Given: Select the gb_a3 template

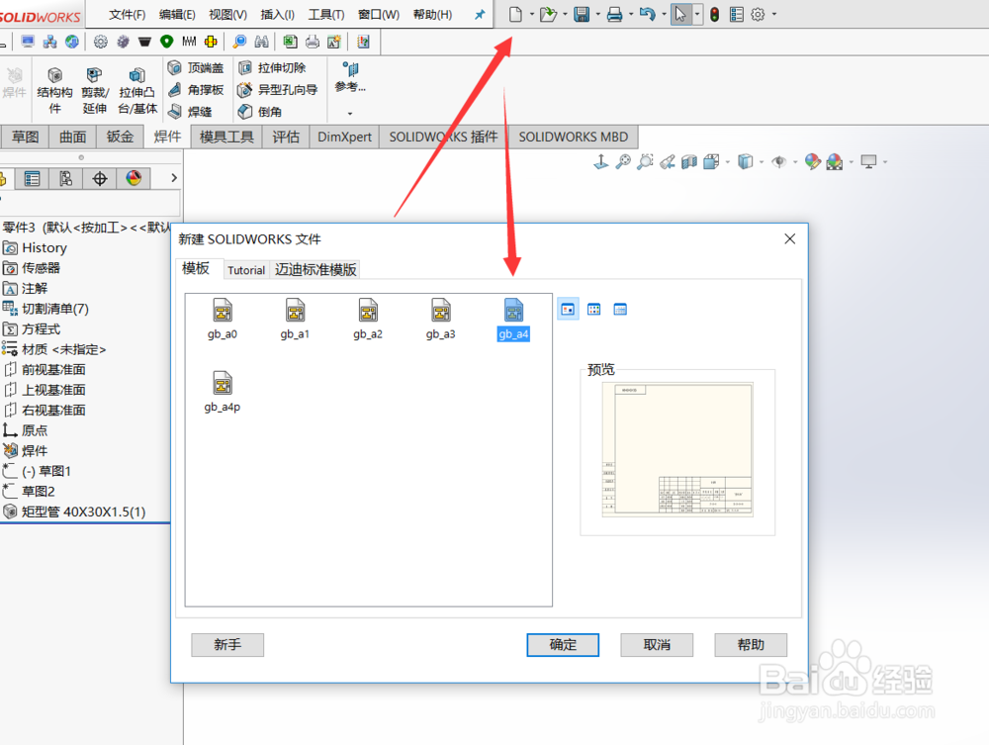Looking at the screenshot, I should coord(440,320).
